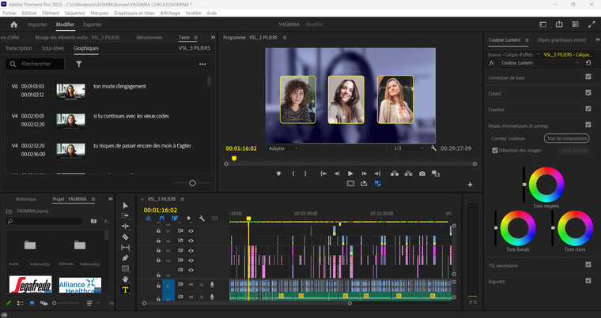Activate the Type (T) tool
The image size is (601, 318).
[x=125, y=290]
